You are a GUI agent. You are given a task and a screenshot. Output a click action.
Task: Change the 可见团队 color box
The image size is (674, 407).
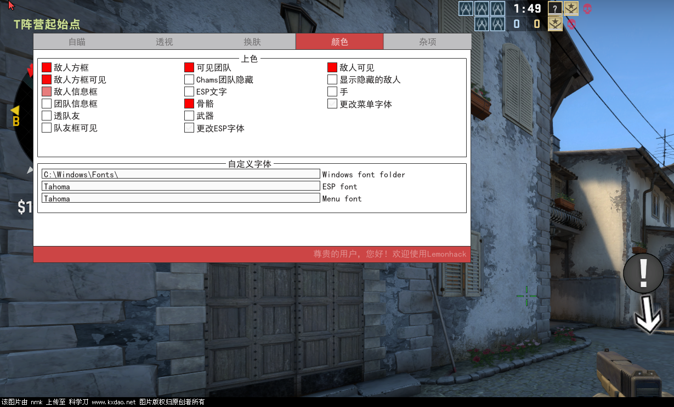coord(189,67)
